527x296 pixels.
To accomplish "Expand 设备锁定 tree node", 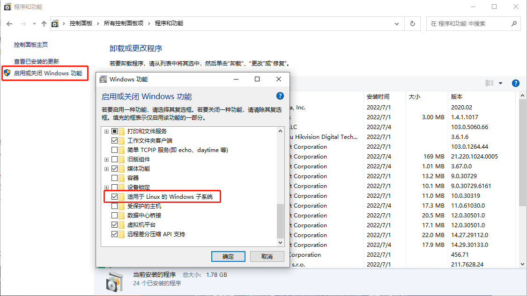I will click(x=106, y=188).
